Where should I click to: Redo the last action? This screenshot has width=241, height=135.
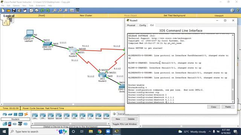point(48,10)
